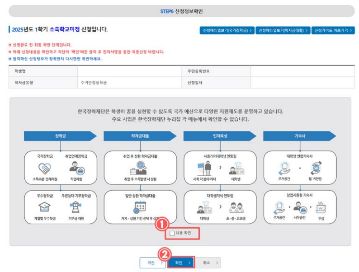The height and width of the screenshot is (272, 359).
Task: Click the 학생명 table label
Action: coord(20,71)
